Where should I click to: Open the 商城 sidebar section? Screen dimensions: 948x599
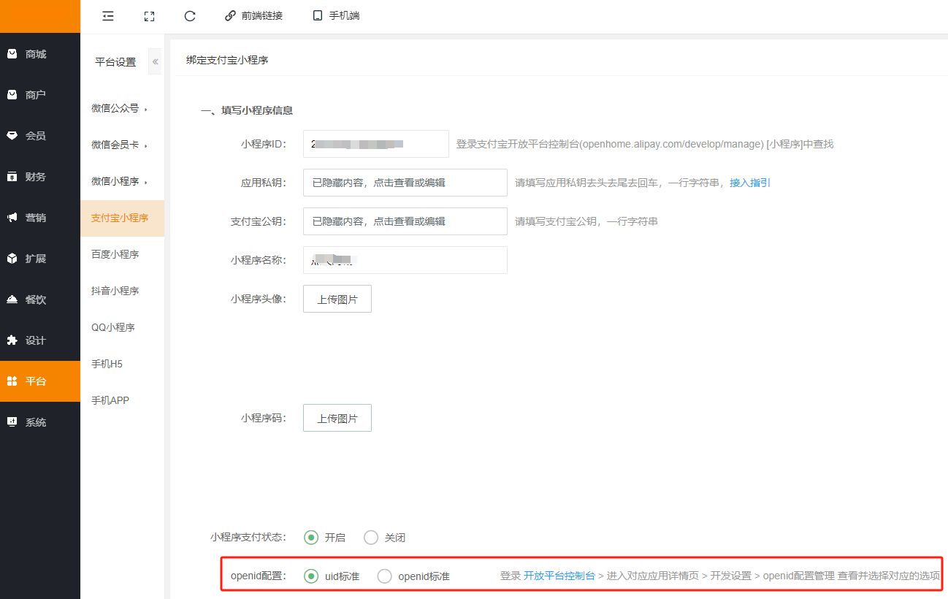35,54
